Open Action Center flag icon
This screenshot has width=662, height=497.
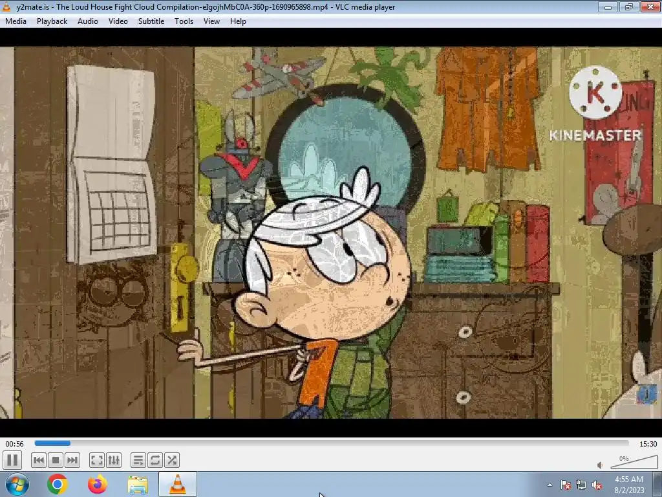pyautogui.click(x=566, y=485)
